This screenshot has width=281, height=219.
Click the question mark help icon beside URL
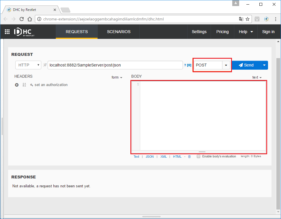[185, 65]
